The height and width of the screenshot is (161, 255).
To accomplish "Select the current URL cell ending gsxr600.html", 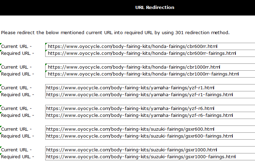I will coord(150,129).
